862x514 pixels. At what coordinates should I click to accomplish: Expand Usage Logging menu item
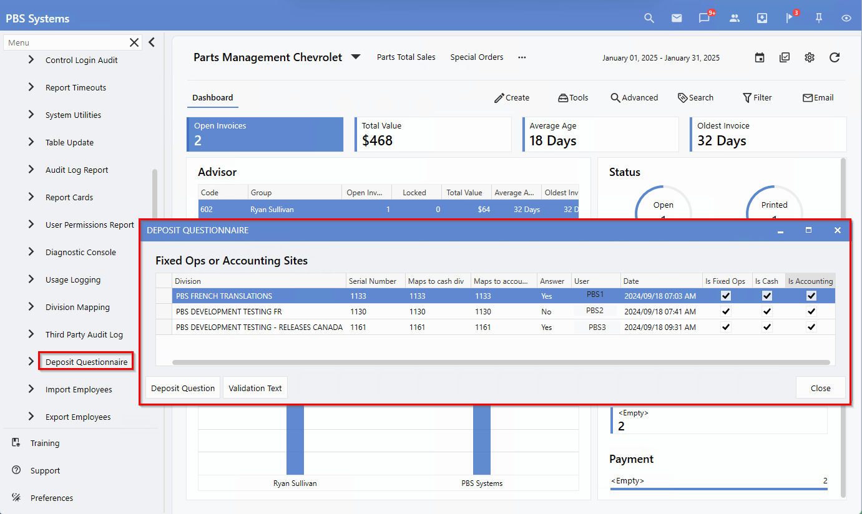31,279
